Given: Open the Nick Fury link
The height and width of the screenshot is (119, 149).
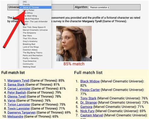Looking at the screenshot, I should [x=87, y=111].
